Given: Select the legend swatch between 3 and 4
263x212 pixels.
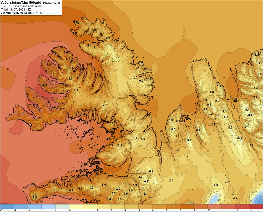Looking at the screenshot, I should (118, 207).
